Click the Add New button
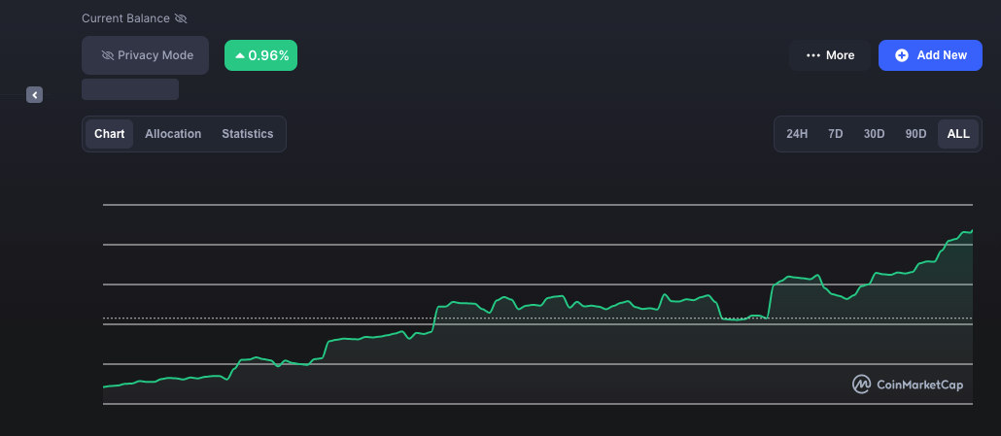 (930, 55)
